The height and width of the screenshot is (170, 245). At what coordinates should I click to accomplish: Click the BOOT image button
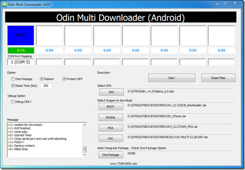111,106
